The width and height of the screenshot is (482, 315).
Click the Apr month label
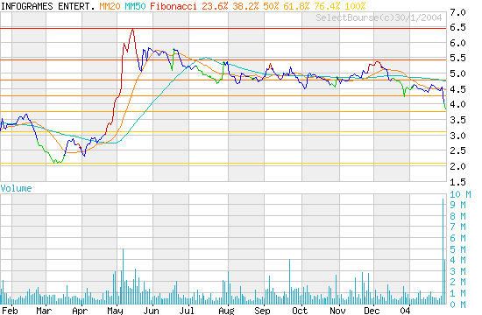click(x=80, y=311)
